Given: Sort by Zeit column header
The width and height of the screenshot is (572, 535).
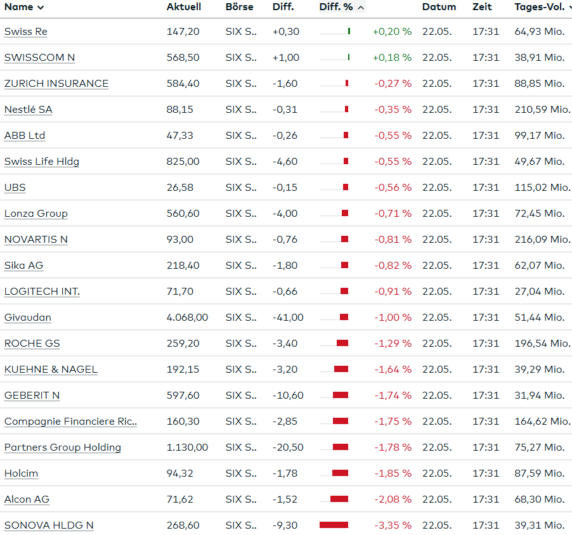Looking at the screenshot, I should [482, 7].
